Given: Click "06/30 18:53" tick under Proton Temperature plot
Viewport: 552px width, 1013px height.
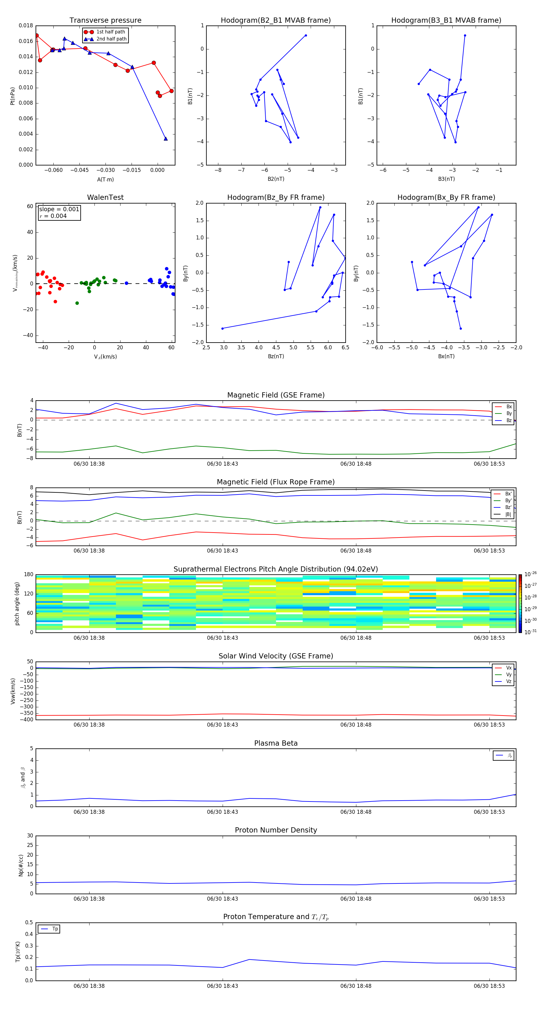Looking at the screenshot, I should click(x=489, y=986).
